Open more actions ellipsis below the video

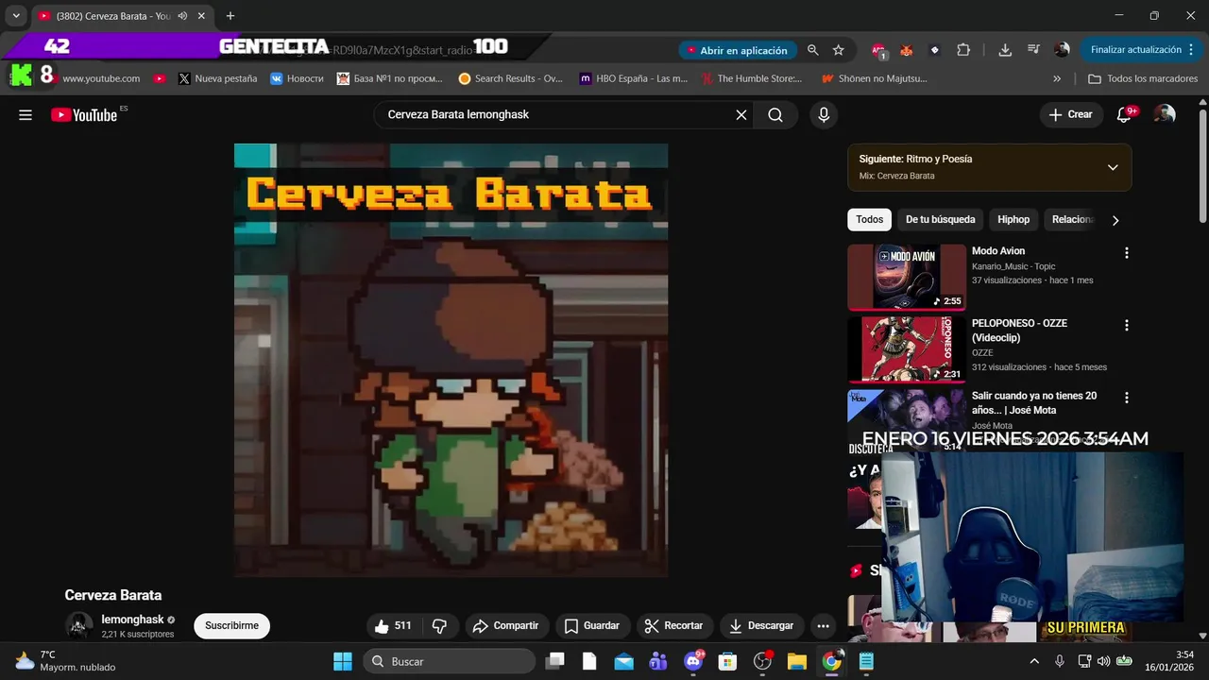point(823,626)
